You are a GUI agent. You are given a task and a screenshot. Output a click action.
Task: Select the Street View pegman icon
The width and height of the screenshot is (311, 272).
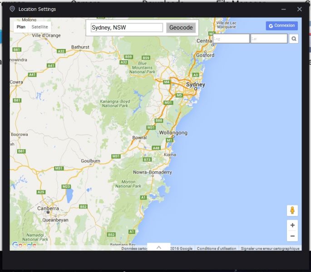coord(292,210)
